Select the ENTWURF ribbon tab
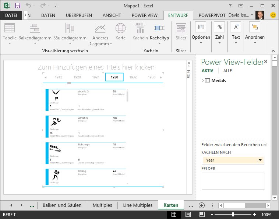Image resolution: width=279 pixels, height=219 pixels. pyautogui.click(x=178, y=15)
